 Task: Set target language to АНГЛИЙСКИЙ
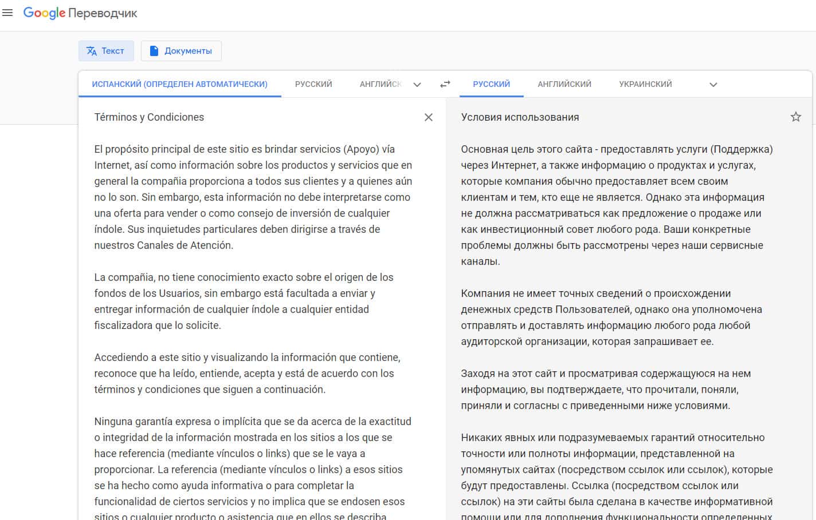coord(564,84)
